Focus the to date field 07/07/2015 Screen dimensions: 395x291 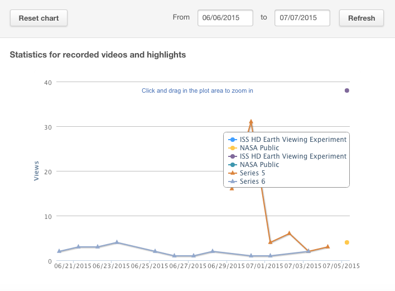pos(302,18)
